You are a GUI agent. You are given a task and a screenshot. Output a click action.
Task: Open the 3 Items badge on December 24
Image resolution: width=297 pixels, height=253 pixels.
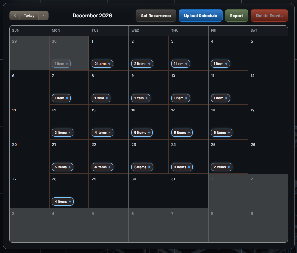click(x=182, y=167)
